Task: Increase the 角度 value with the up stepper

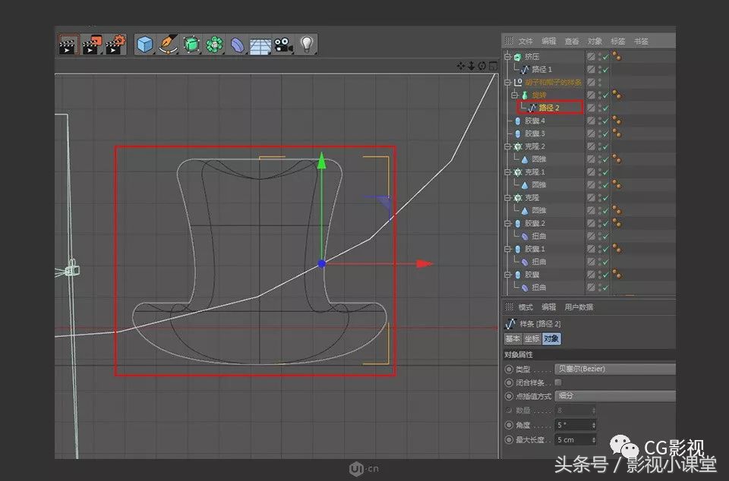Action: [592, 422]
